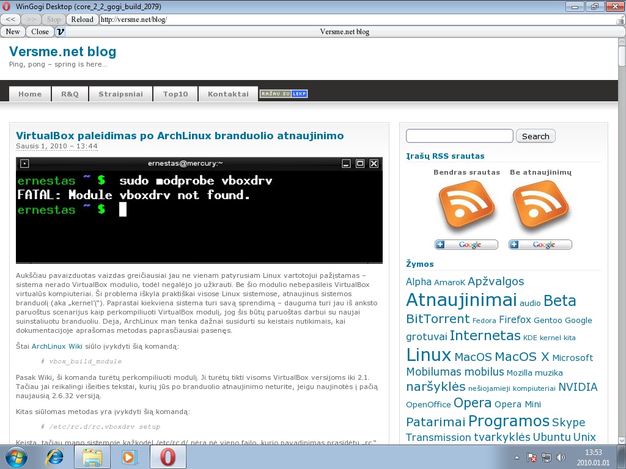Open the AmaroK tag

tap(449, 282)
